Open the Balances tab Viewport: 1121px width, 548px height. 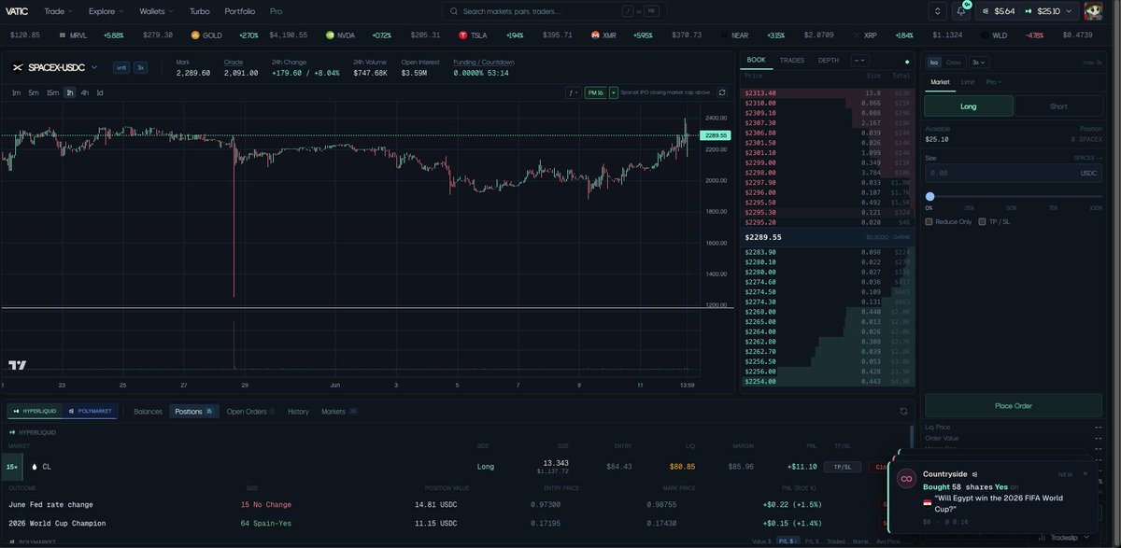(148, 411)
